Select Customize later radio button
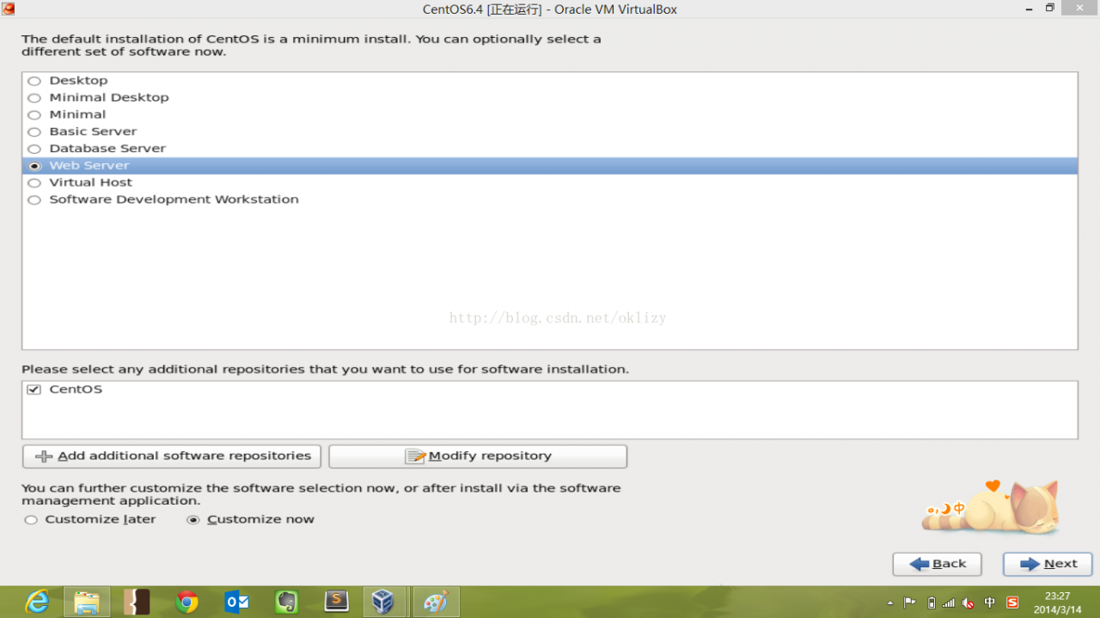This screenshot has width=1100, height=618. [x=31, y=520]
